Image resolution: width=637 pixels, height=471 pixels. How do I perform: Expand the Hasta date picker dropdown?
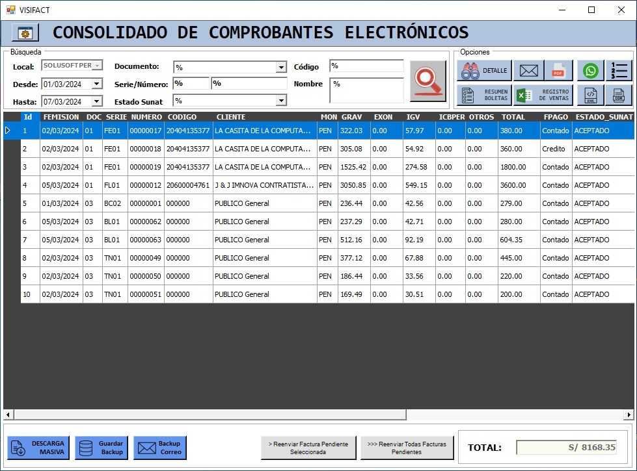tap(96, 101)
